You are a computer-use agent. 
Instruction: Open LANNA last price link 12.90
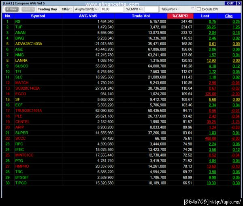click(211, 61)
